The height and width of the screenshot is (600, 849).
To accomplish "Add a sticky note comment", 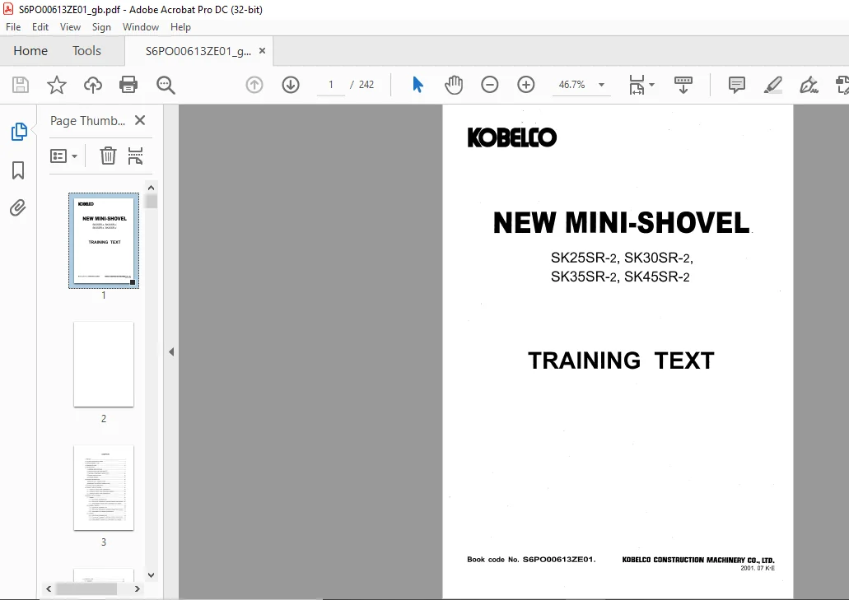I will [737, 85].
